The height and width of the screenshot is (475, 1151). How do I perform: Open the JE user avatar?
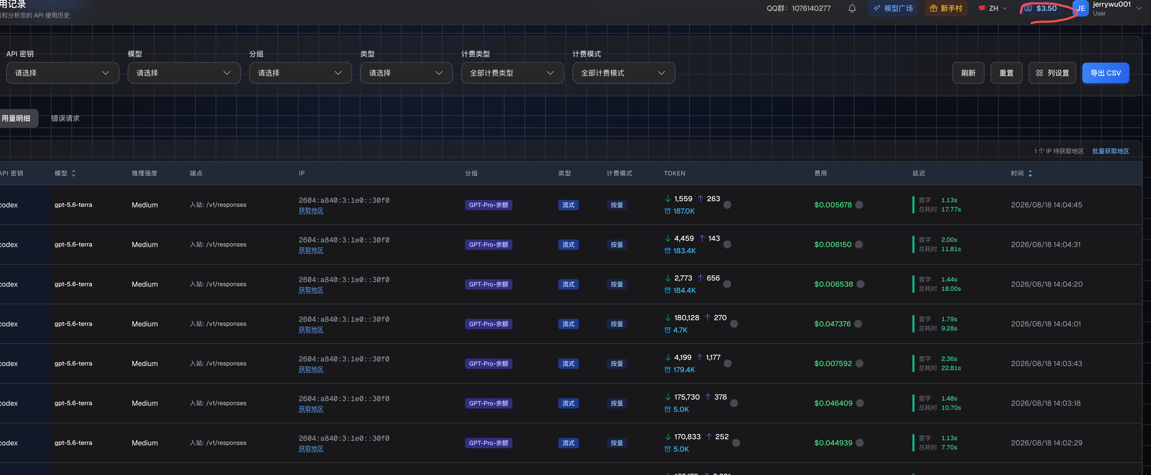(x=1080, y=8)
